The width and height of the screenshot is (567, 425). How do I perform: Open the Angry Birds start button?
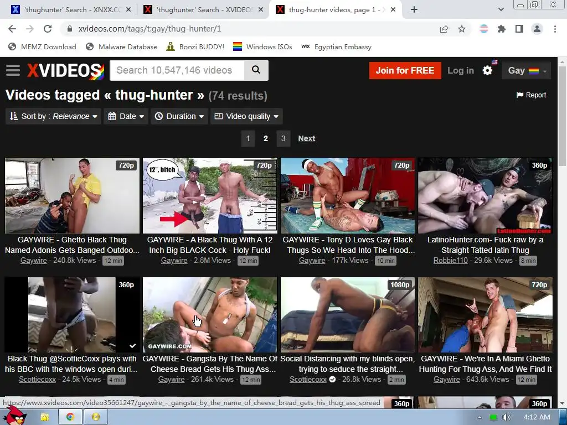(x=15, y=416)
